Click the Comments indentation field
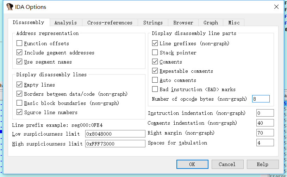Image resolution: width=287 pixels, height=177 pixels. pos(265,123)
